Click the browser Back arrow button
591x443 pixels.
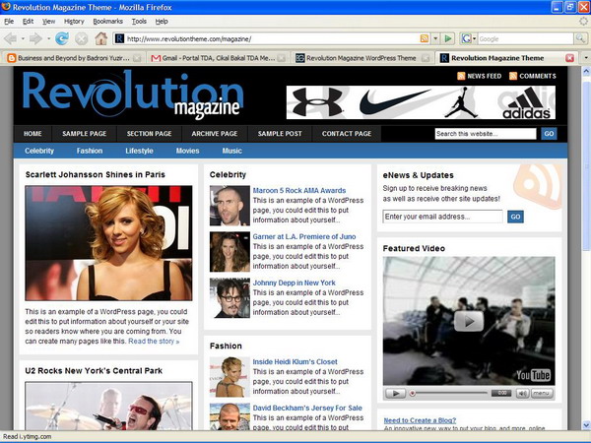[x=11, y=38]
